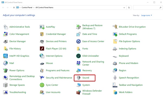
Task: Open the Mouse icon
Action: 42,64
